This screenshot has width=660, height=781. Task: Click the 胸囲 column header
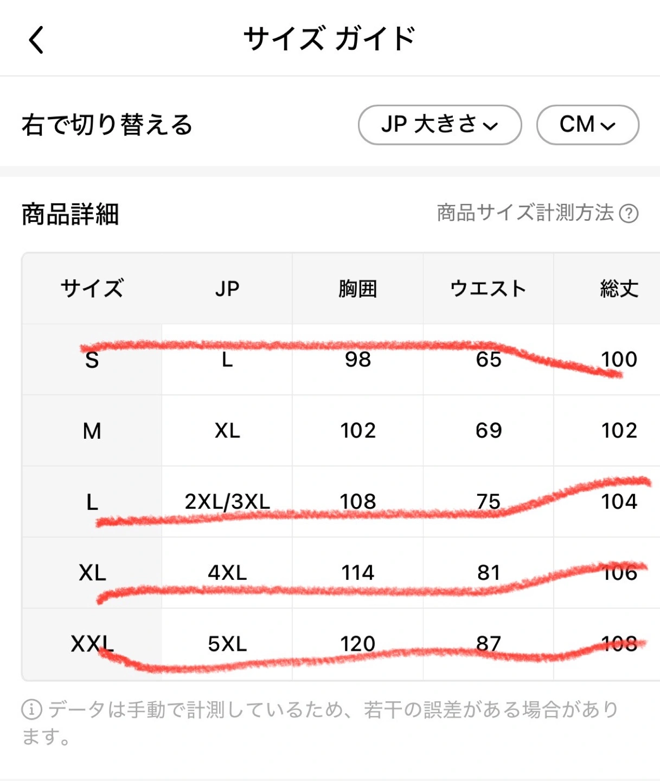click(358, 289)
